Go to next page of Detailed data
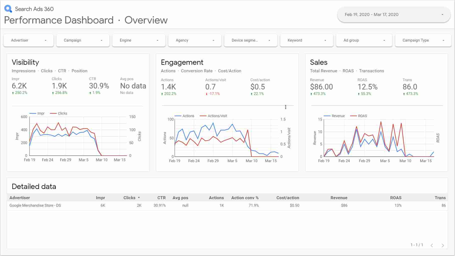This screenshot has width=455, height=256. (x=443, y=245)
